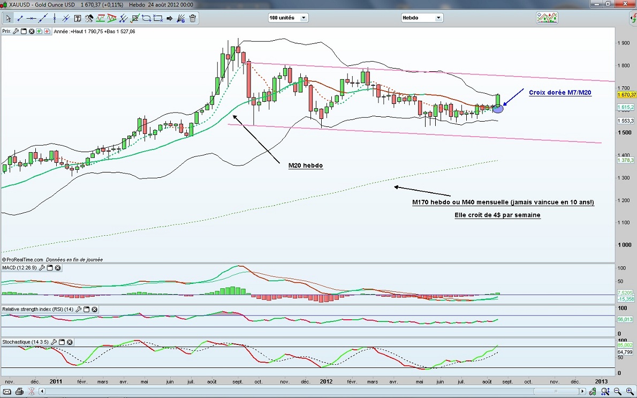
Task: Select the arrow cursor tool
Action: click(9, 18)
